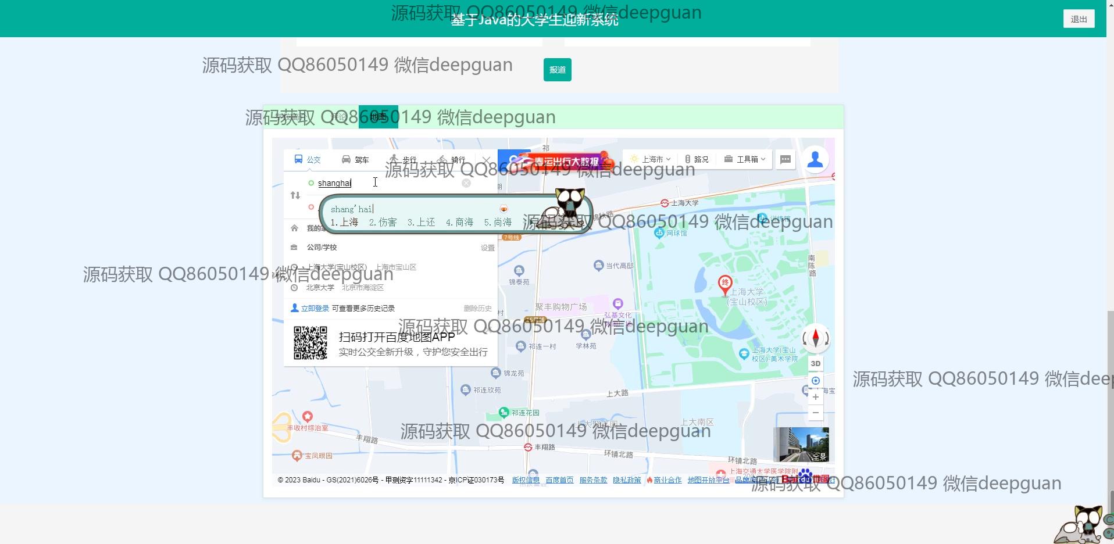Open the 全景 street view thumbnail
Viewport: 1114px width, 544px height.
[x=801, y=444]
